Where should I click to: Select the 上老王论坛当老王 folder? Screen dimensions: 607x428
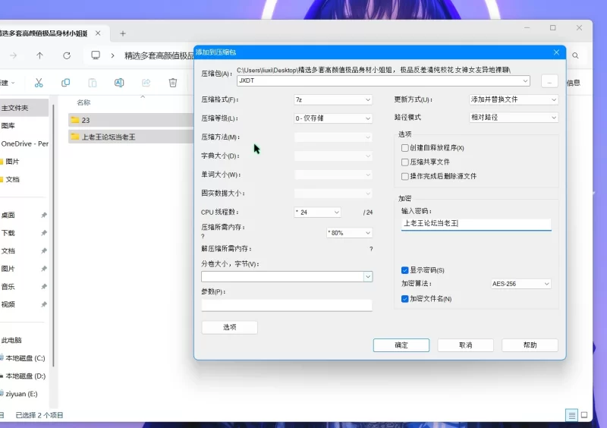coord(131,137)
